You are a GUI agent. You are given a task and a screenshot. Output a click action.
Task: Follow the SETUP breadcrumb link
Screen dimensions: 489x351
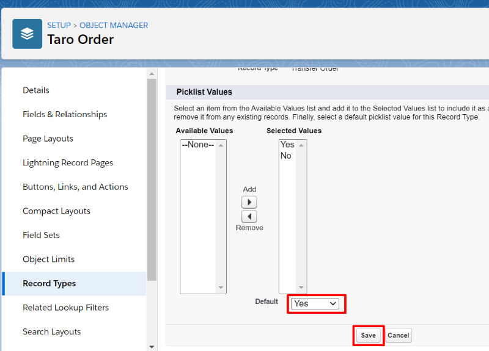click(59, 25)
